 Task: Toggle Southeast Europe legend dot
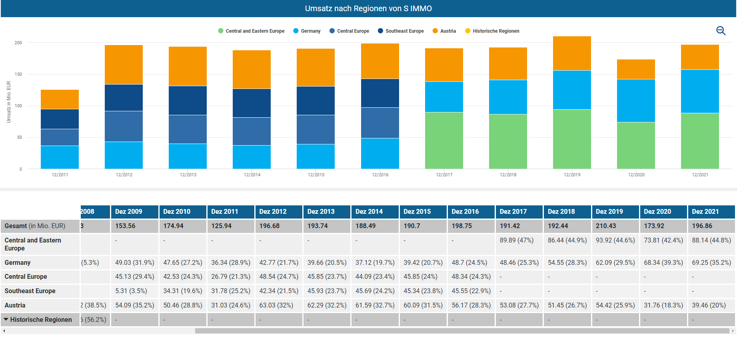pyautogui.click(x=380, y=31)
